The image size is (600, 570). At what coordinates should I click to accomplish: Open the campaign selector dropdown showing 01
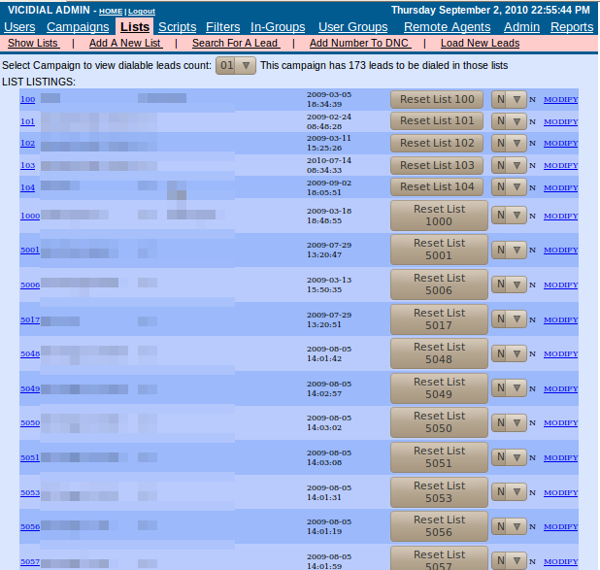click(x=236, y=65)
